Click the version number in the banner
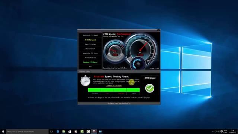The image size is (238, 134). click(x=154, y=68)
